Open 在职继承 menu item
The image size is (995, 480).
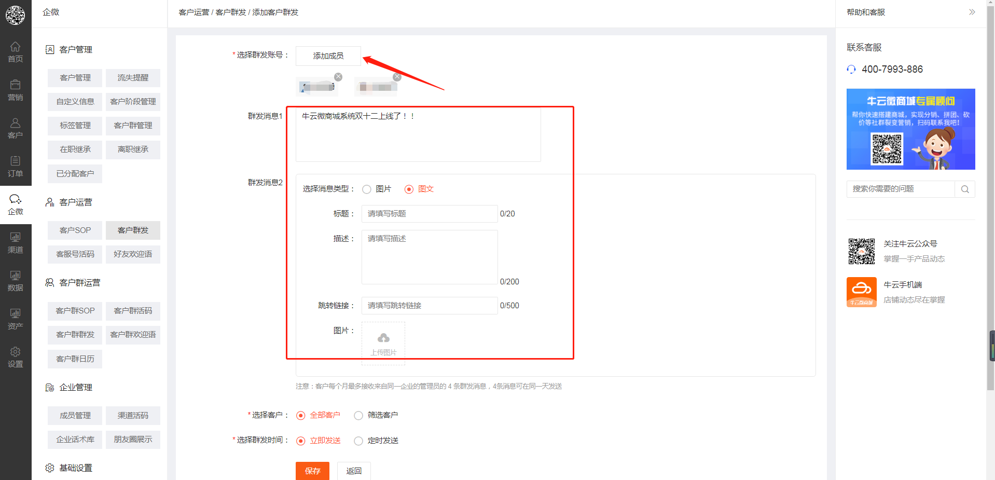tap(75, 149)
